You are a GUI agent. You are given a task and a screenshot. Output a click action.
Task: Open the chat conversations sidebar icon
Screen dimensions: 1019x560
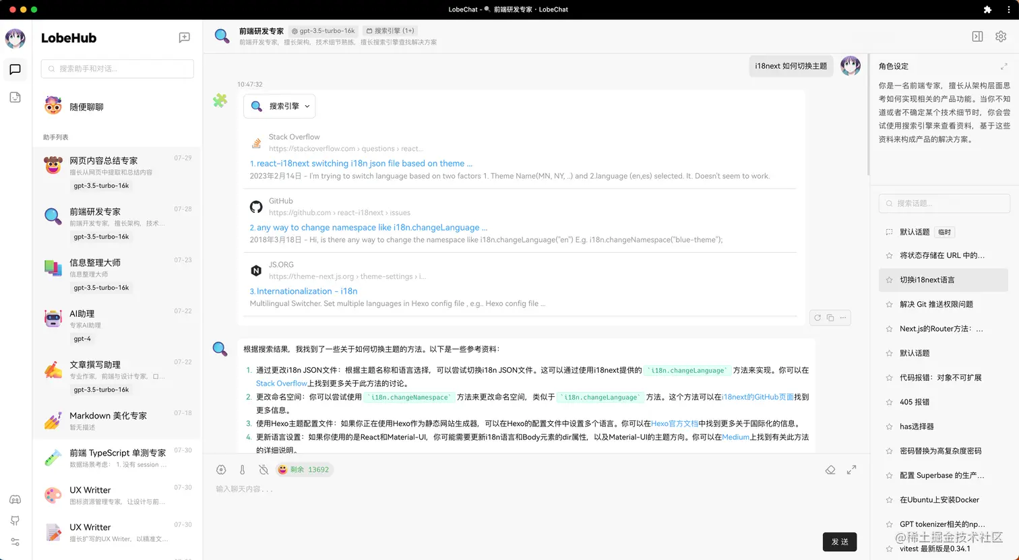[15, 69]
